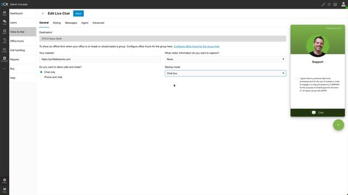Screen dimensions: 348x195
Task: Click the Support title in chat preview
Action: [318, 62]
